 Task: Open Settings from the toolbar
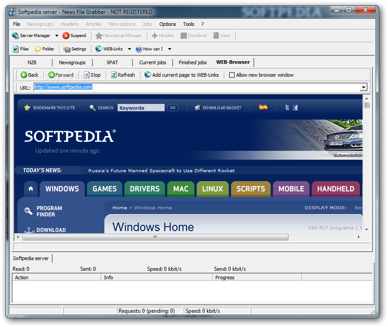[x=75, y=49]
